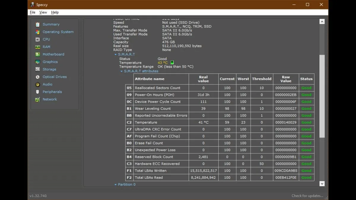Open the Network section icon
This screenshot has height=200, width=356.
tap(38, 100)
